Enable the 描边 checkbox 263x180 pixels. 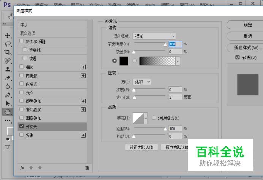21,67
